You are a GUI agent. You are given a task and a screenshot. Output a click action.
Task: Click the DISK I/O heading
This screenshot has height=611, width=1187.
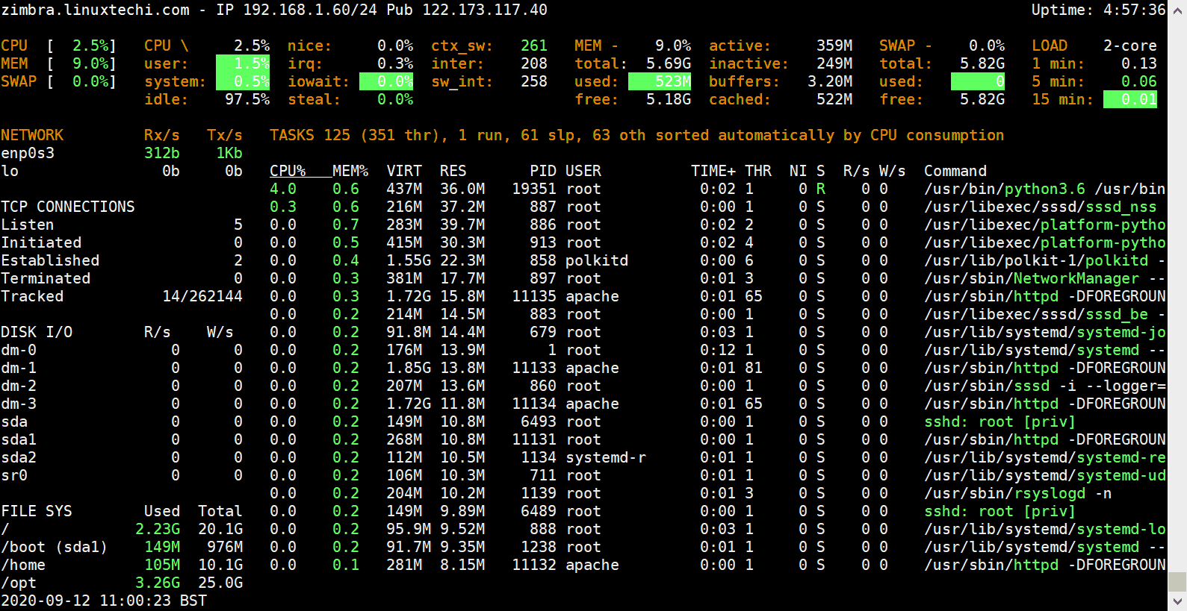[37, 332]
